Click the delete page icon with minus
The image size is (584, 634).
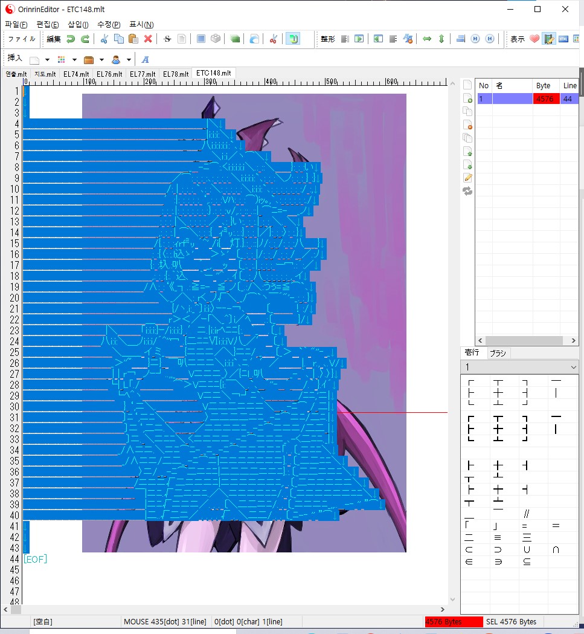point(467,125)
